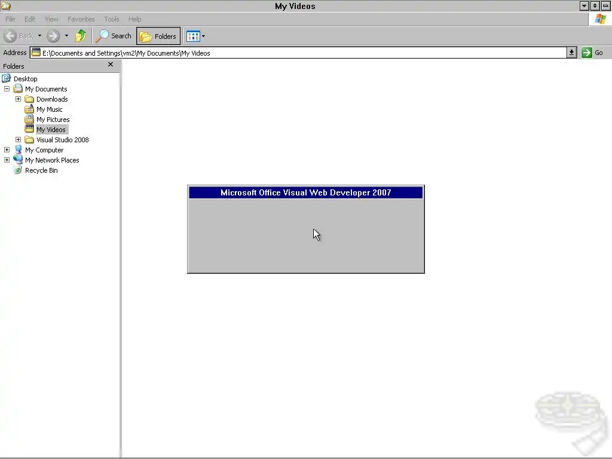612x459 pixels.
Task: Go up one folder level icon
Action: pos(81,36)
